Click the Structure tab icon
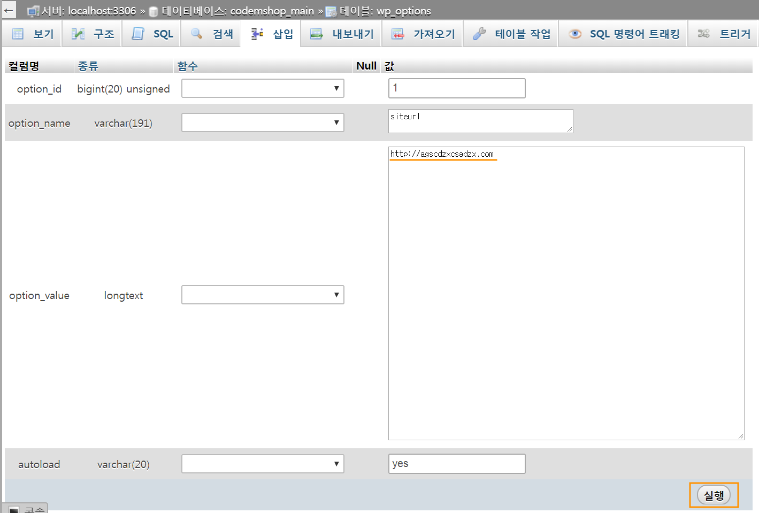This screenshot has height=513, width=759. 78,34
